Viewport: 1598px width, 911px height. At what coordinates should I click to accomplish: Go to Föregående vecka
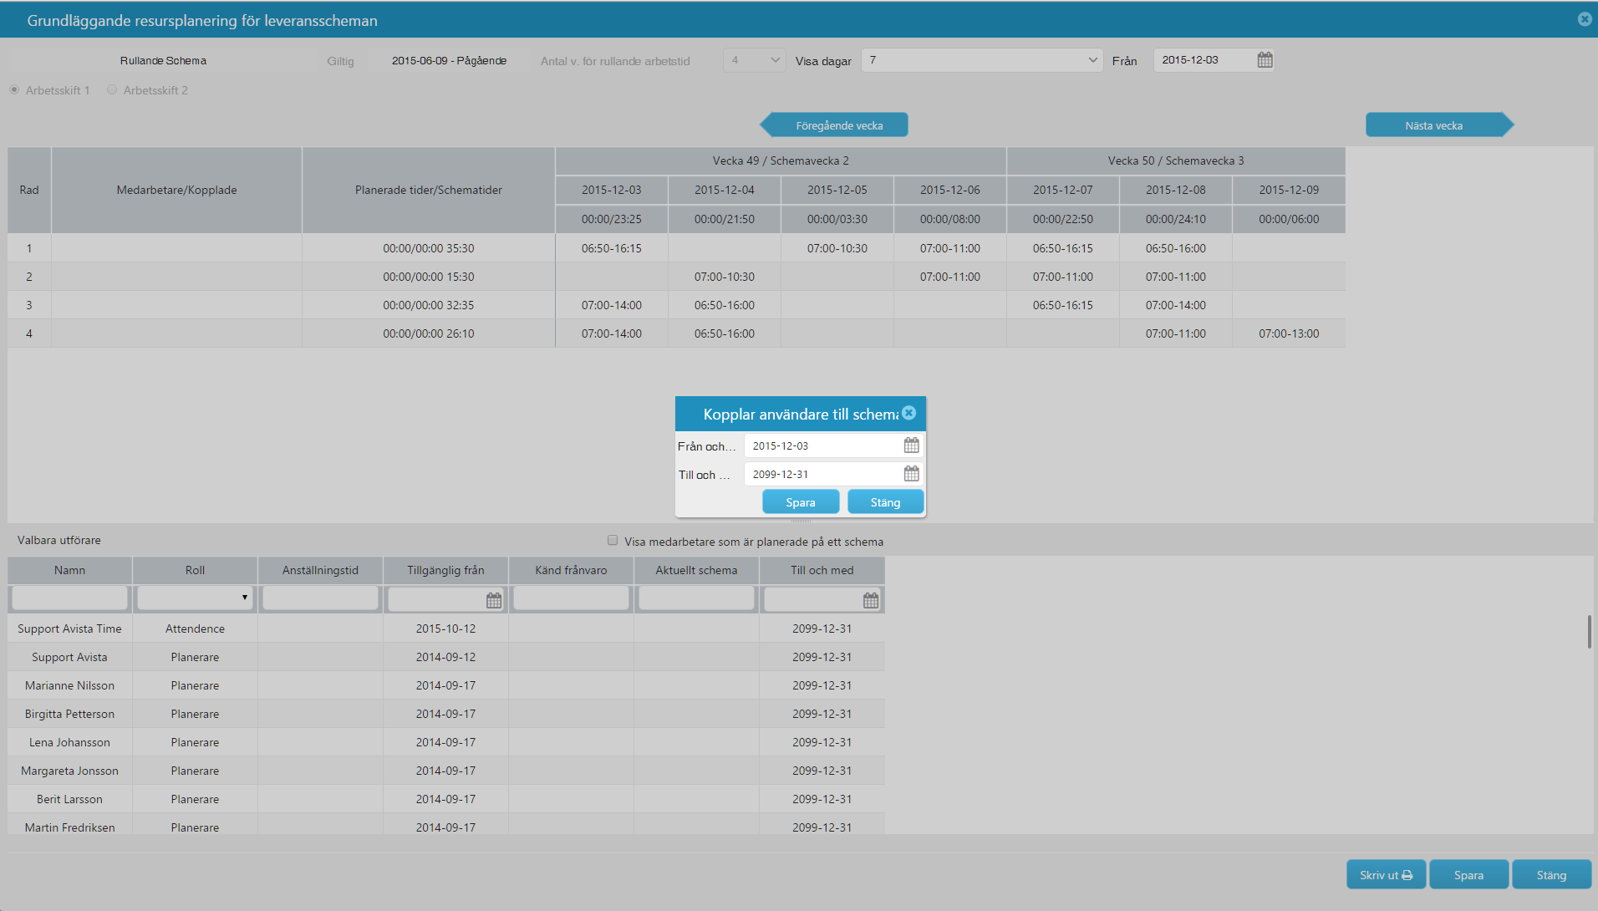pyautogui.click(x=834, y=125)
